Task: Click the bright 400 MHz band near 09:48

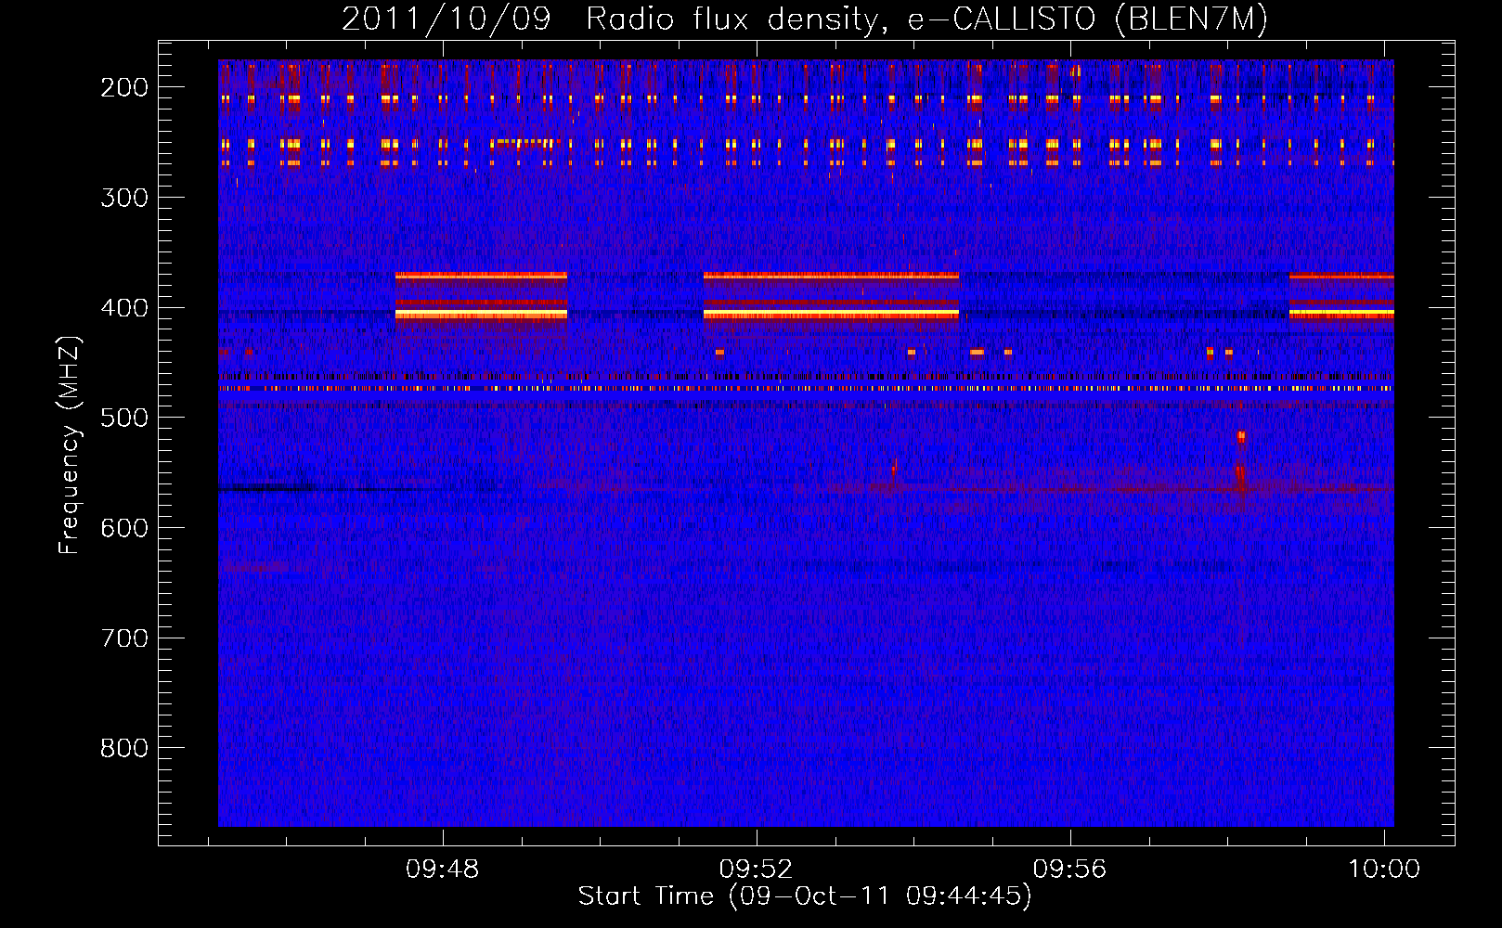Action: click(481, 315)
